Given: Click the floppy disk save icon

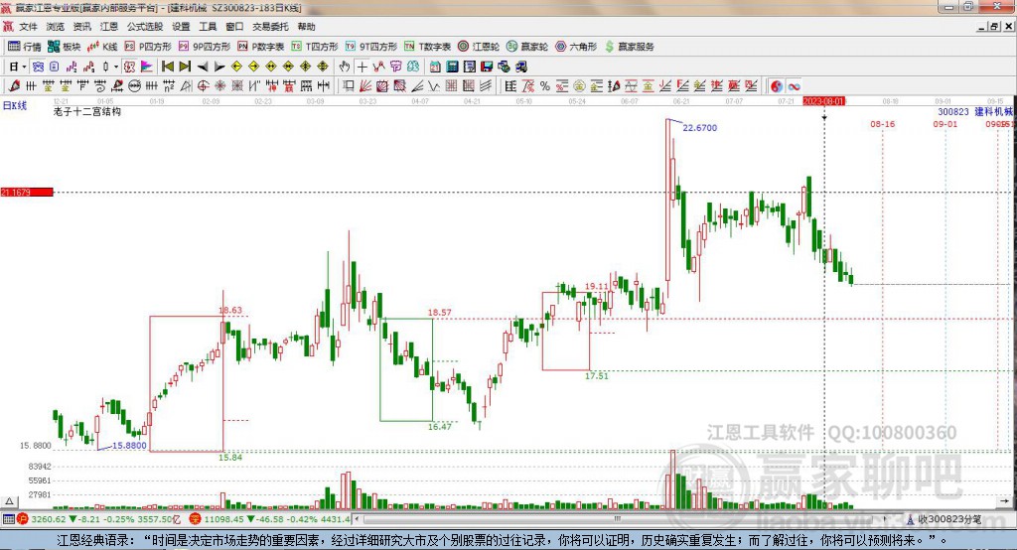Looking at the screenshot, I should (487, 67).
